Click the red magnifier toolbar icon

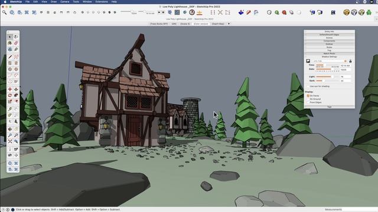pyautogui.click(x=284, y=12)
